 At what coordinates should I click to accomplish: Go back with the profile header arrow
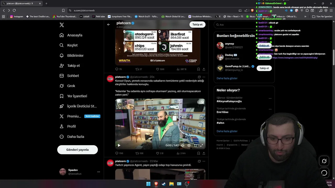click(x=109, y=25)
